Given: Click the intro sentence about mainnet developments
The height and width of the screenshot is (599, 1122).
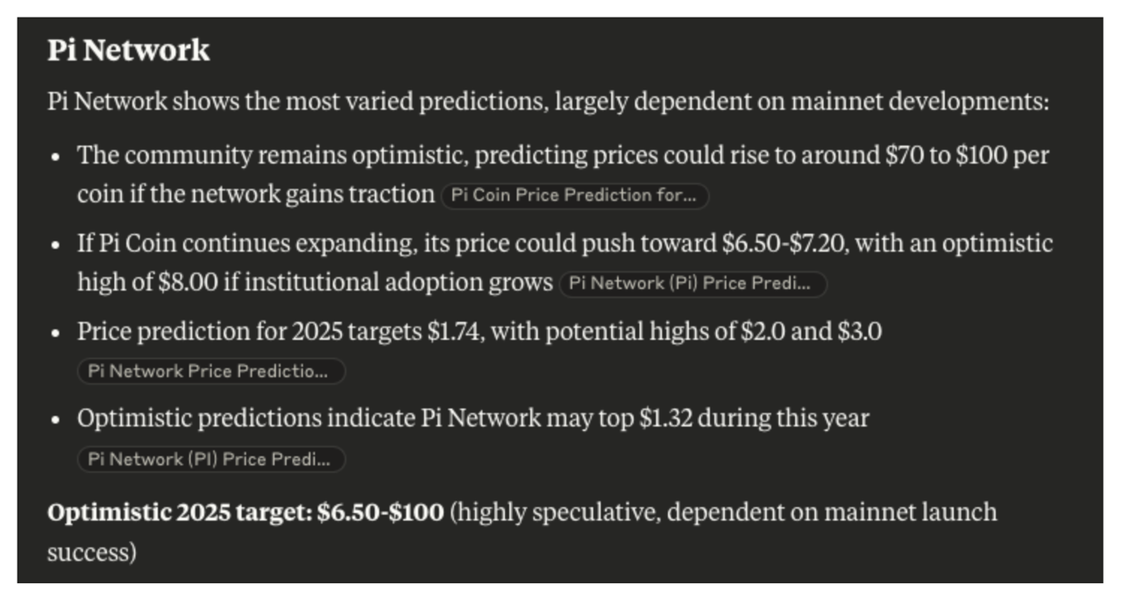Looking at the screenshot, I should (548, 102).
